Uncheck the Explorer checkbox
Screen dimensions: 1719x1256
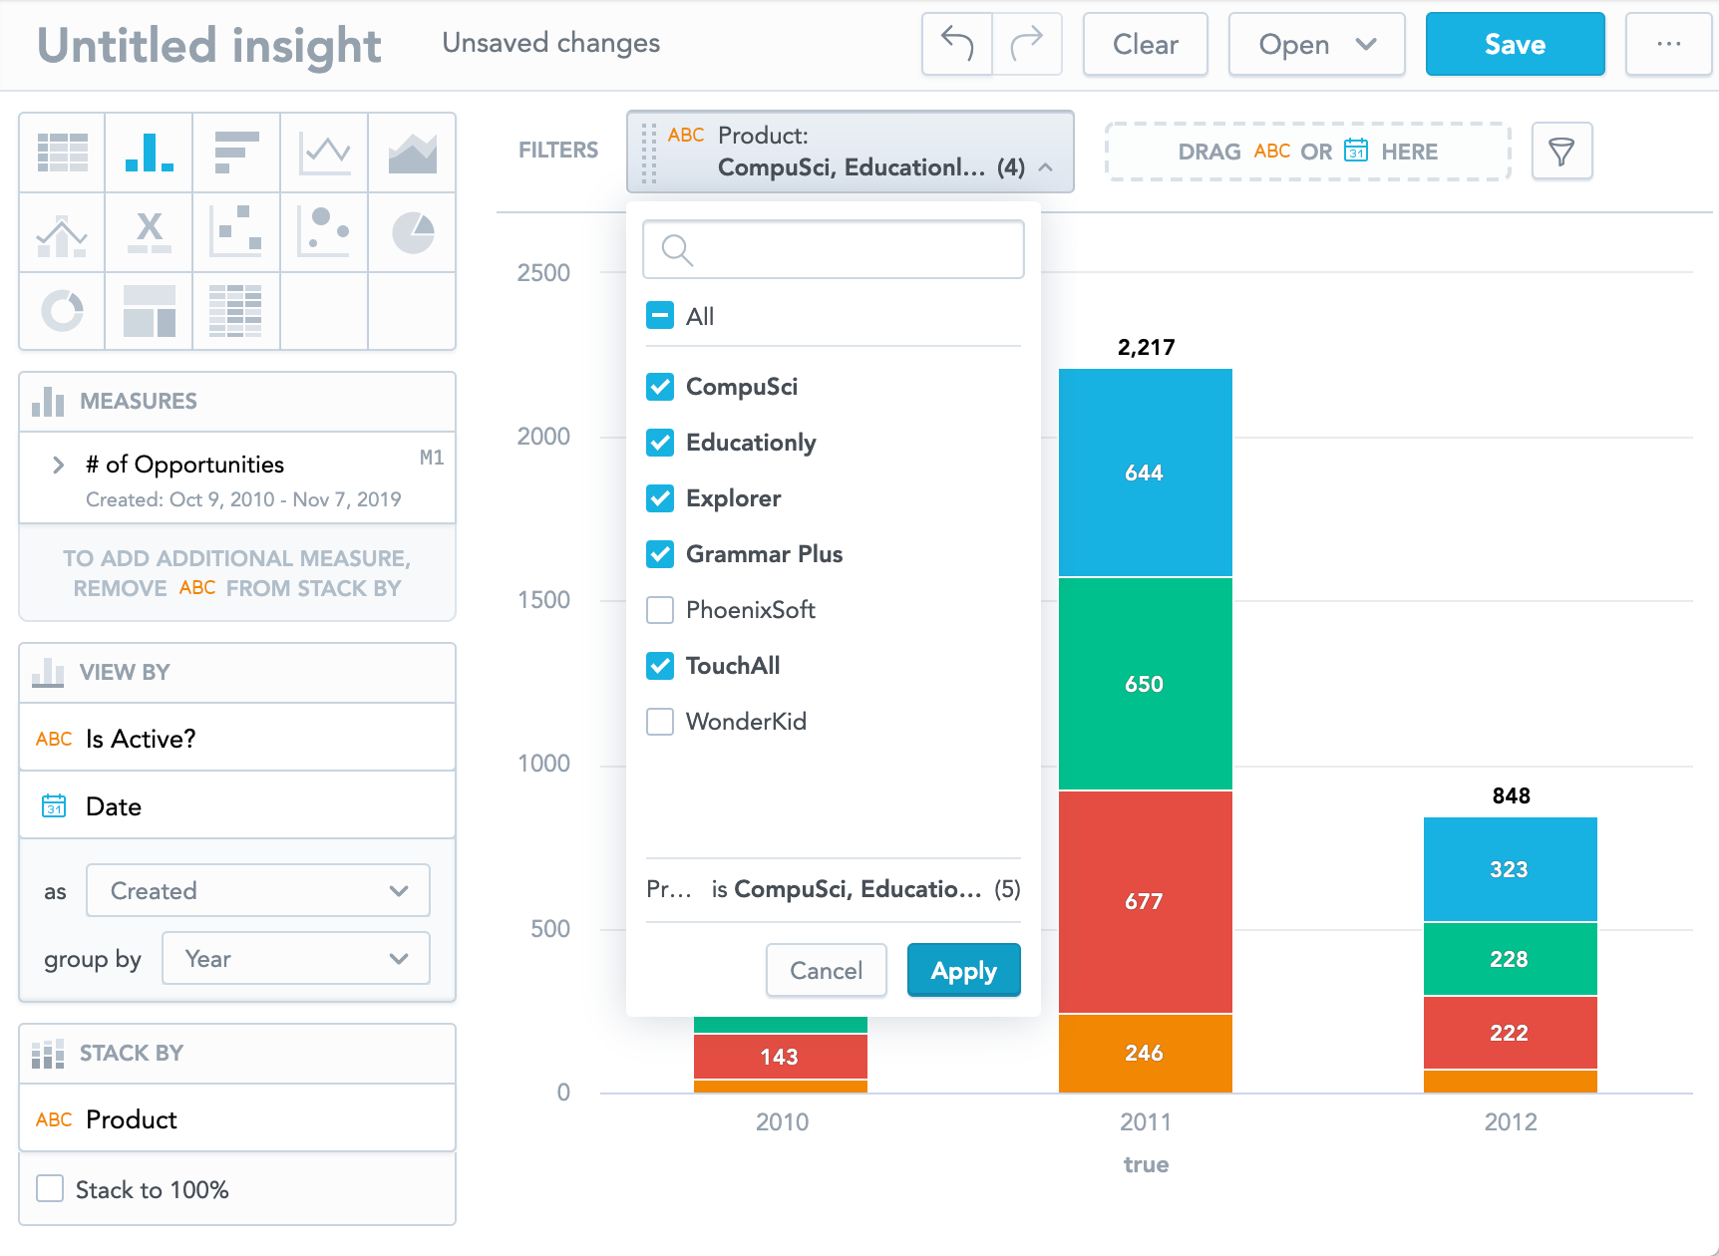(x=660, y=498)
